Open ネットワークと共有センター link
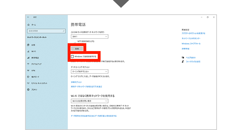 point(191,38)
